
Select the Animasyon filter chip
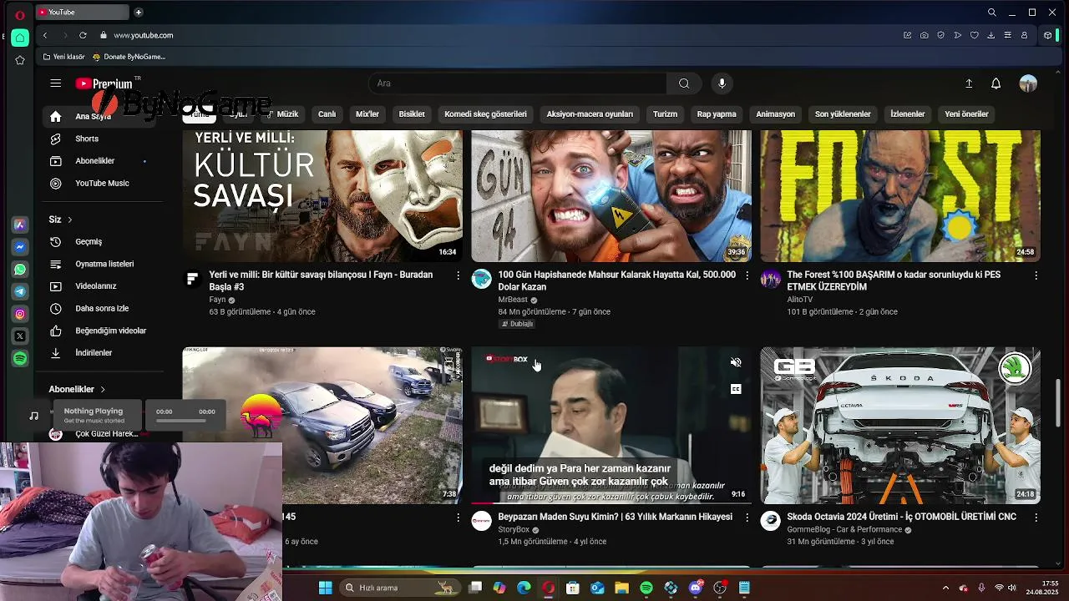pyautogui.click(x=776, y=114)
